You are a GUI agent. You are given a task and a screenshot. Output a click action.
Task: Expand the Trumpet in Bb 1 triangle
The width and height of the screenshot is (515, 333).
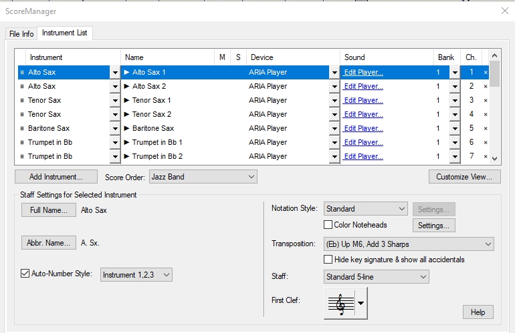click(127, 142)
